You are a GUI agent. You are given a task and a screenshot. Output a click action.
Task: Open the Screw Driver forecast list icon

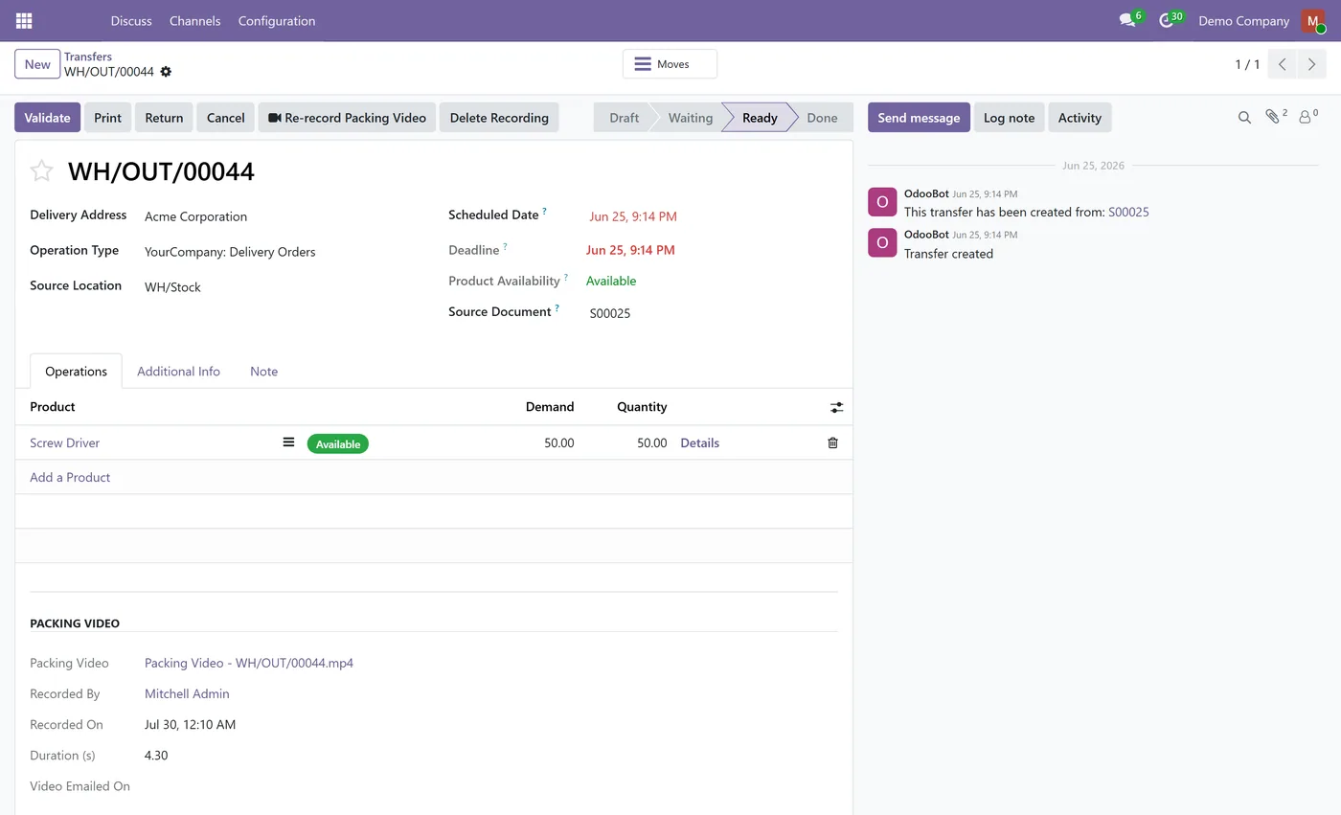click(288, 442)
